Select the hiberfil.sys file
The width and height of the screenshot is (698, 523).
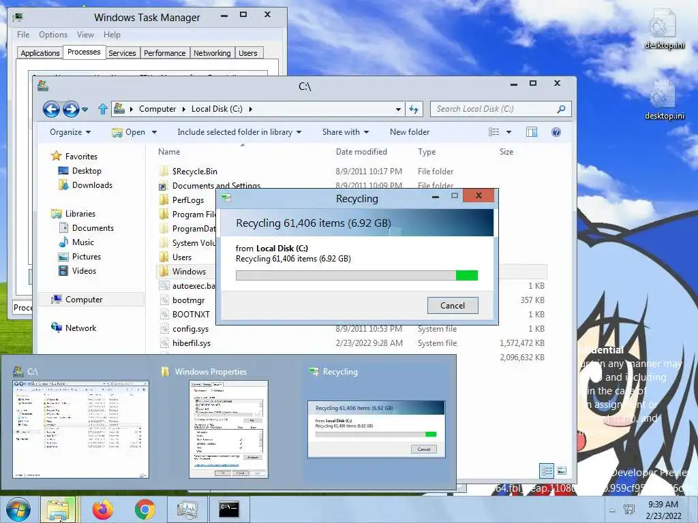pos(192,343)
